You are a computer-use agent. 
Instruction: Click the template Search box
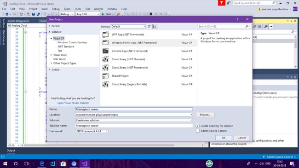(x=222, y=26)
